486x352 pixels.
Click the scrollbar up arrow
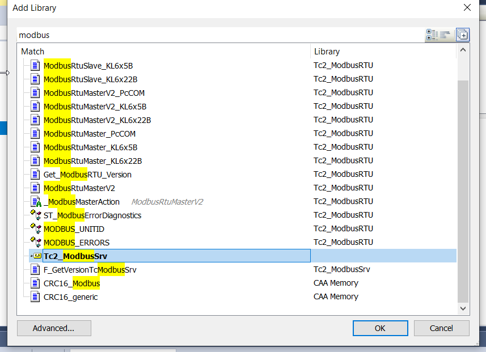[463, 50]
